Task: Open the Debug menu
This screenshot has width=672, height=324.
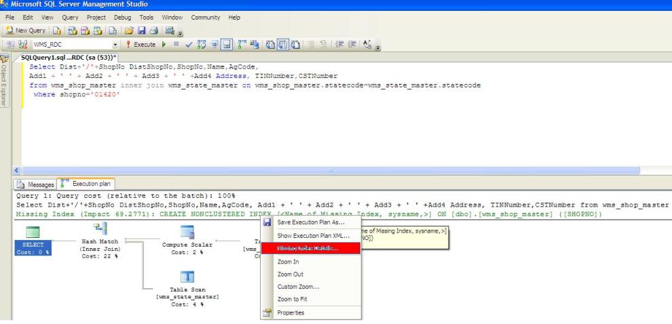Action: tap(123, 18)
